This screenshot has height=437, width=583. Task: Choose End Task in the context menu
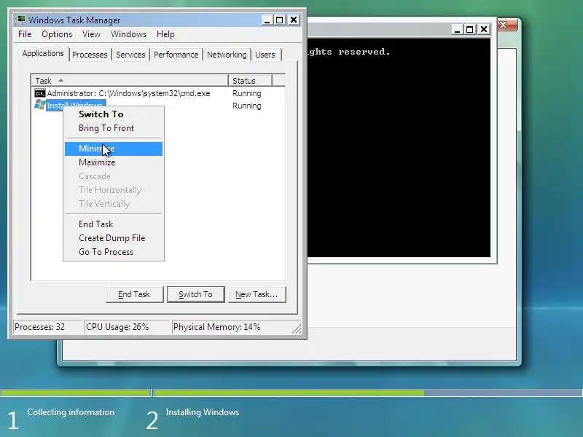(114, 224)
